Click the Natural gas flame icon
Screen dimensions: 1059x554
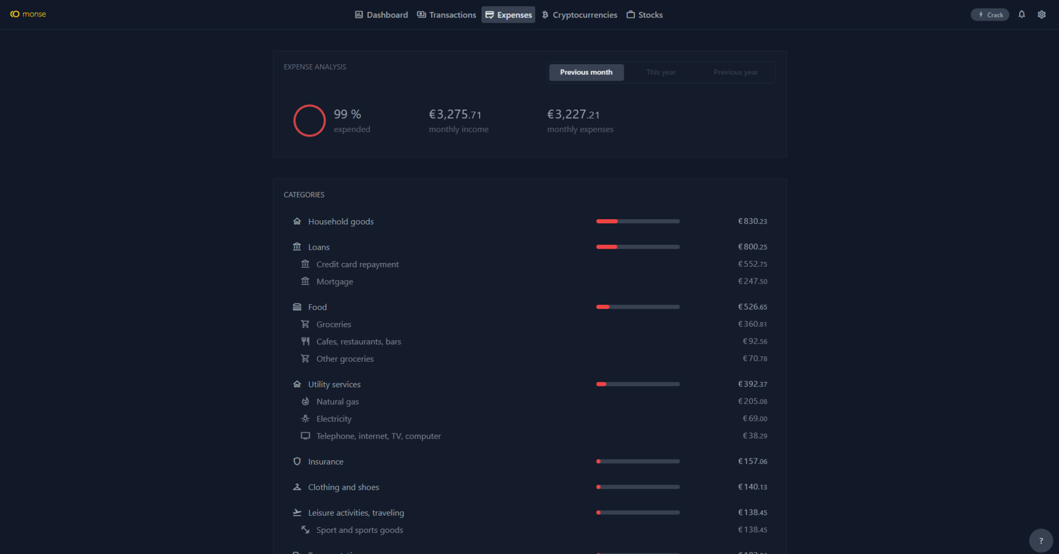pos(305,402)
